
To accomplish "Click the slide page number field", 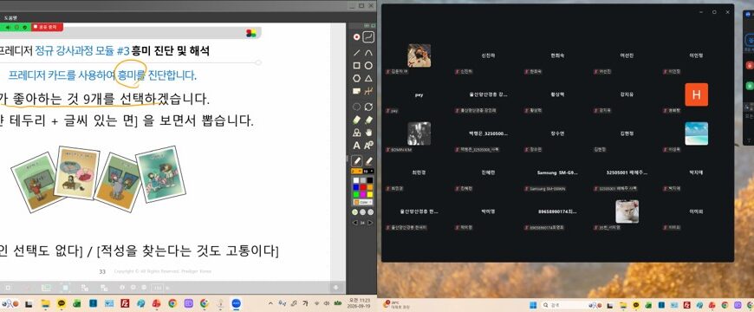I will click(x=158, y=288).
